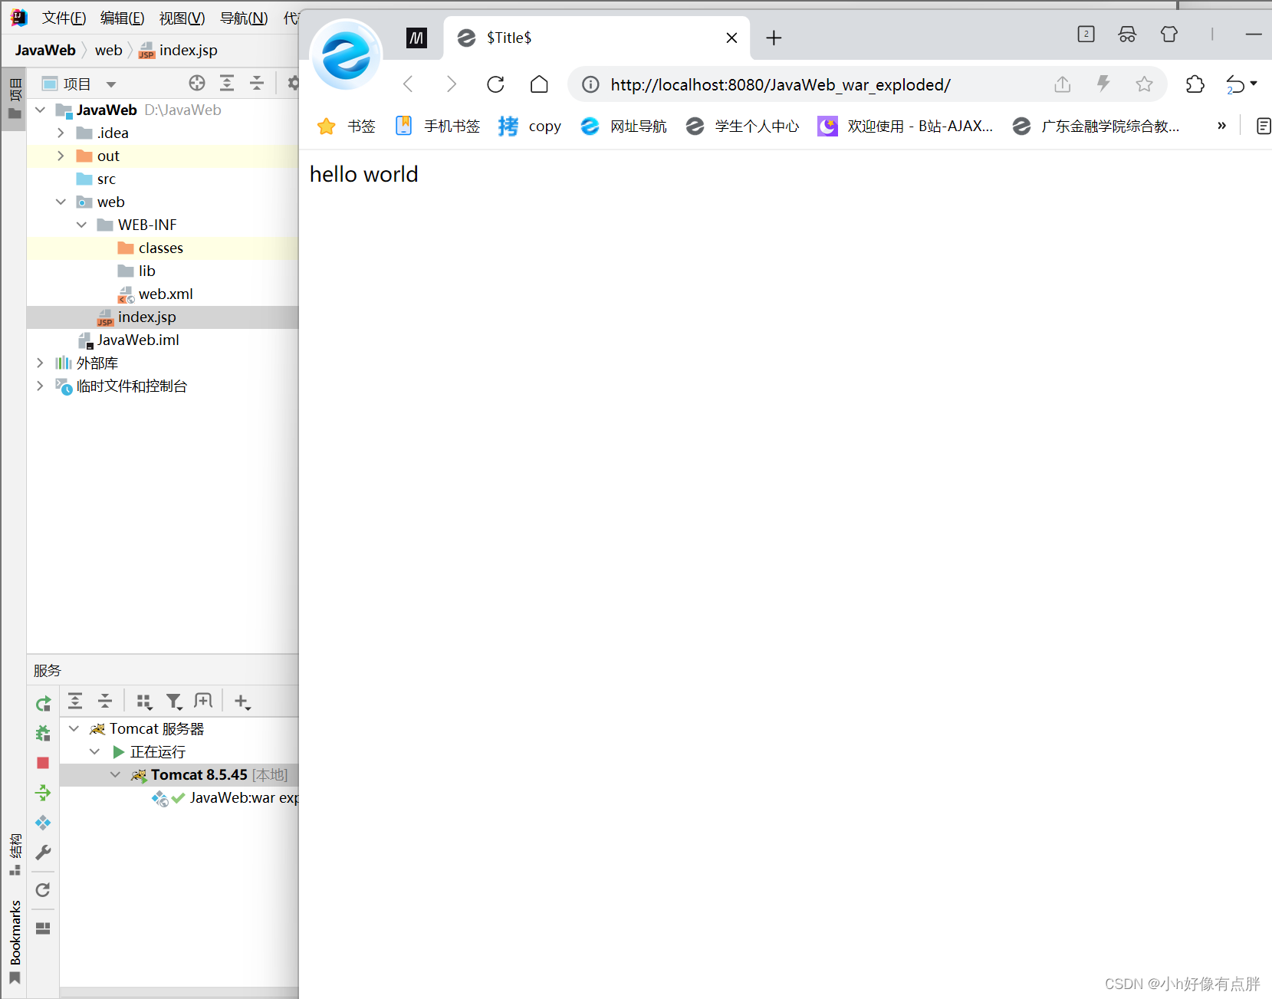Screen dimensions: 1272x999
Task: Open the new browser tab plus button
Action: click(x=774, y=38)
